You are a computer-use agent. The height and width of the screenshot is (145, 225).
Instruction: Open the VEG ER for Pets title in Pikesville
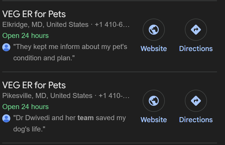pos(34,85)
